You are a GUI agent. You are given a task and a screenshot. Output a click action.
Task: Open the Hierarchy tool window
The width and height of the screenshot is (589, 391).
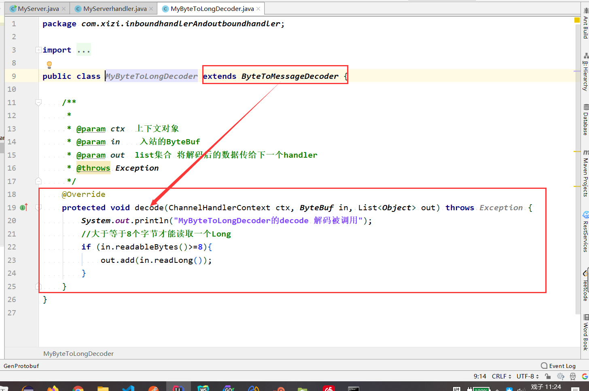pos(585,73)
